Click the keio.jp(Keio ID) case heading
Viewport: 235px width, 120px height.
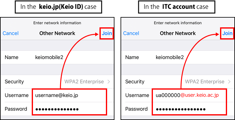tap(59, 7)
